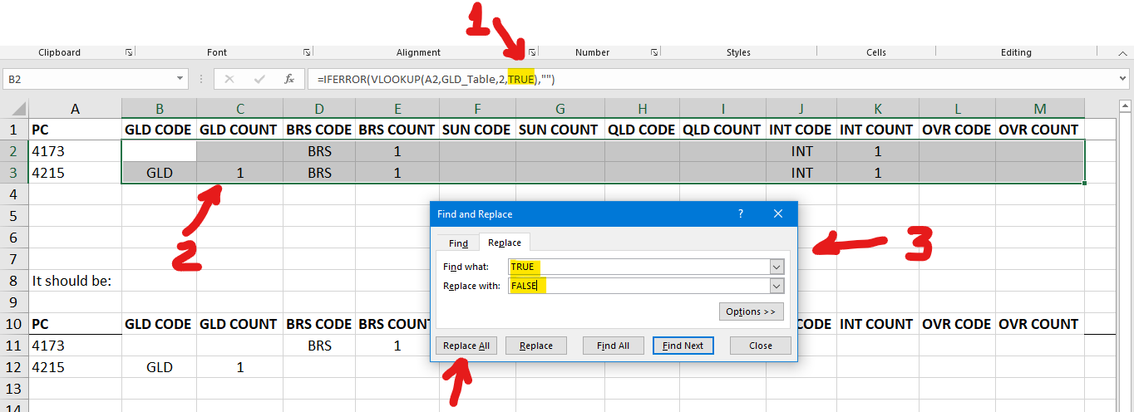
Task: Select column A header
Action: click(x=75, y=108)
